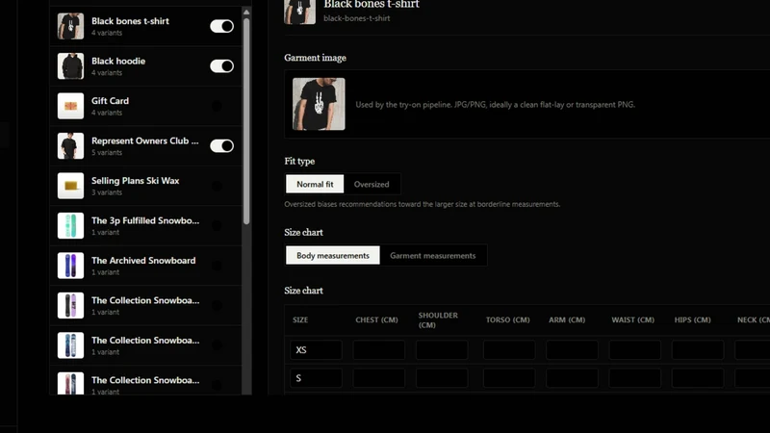The image size is (770, 433).
Task: Click the HIPS (CM) column header
Action: click(x=692, y=319)
